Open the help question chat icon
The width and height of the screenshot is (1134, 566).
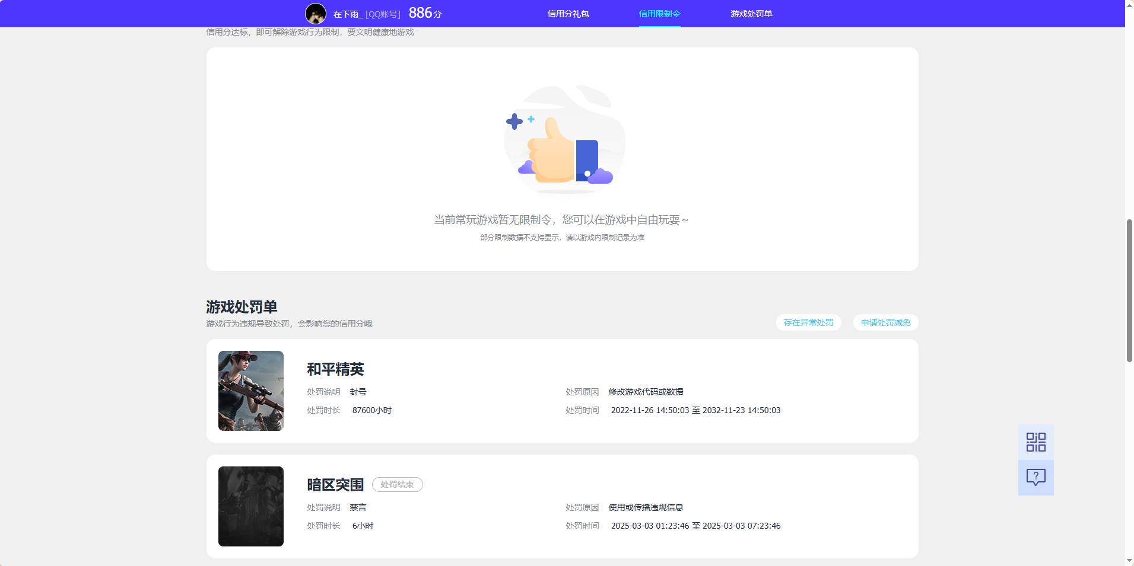click(1036, 478)
